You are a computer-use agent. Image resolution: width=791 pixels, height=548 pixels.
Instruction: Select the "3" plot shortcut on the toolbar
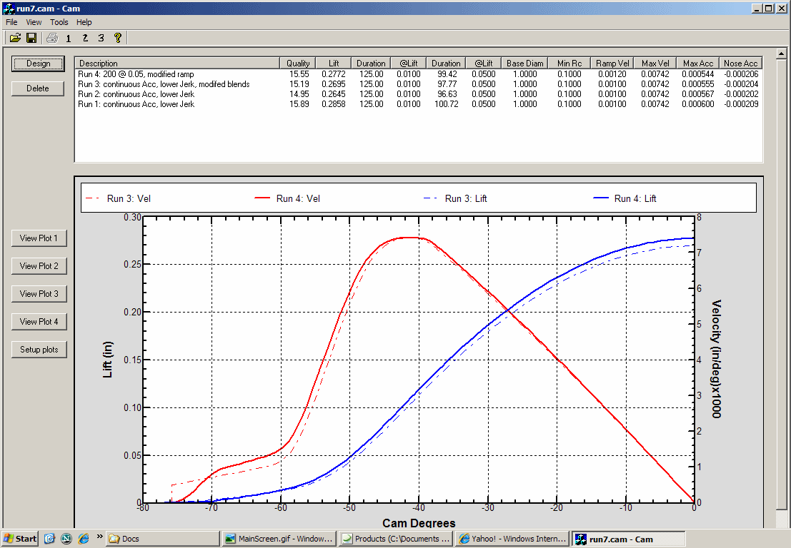click(x=101, y=38)
